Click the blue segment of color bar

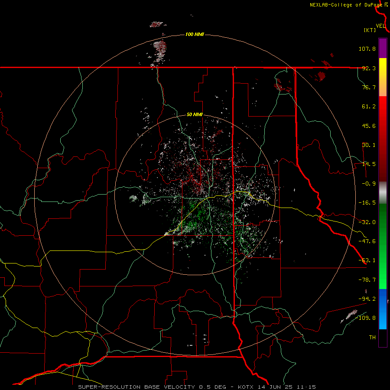[383, 309]
